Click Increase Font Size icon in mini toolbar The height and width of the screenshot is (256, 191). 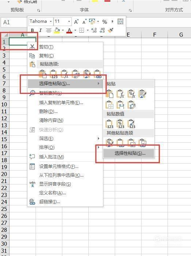click(x=76, y=22)
